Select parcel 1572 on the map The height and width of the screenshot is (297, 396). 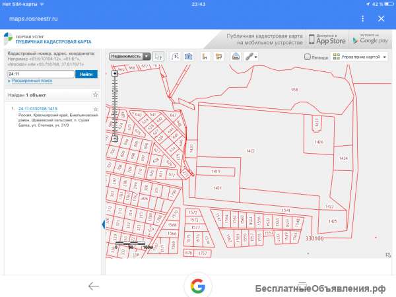click(x=193, y=213)
